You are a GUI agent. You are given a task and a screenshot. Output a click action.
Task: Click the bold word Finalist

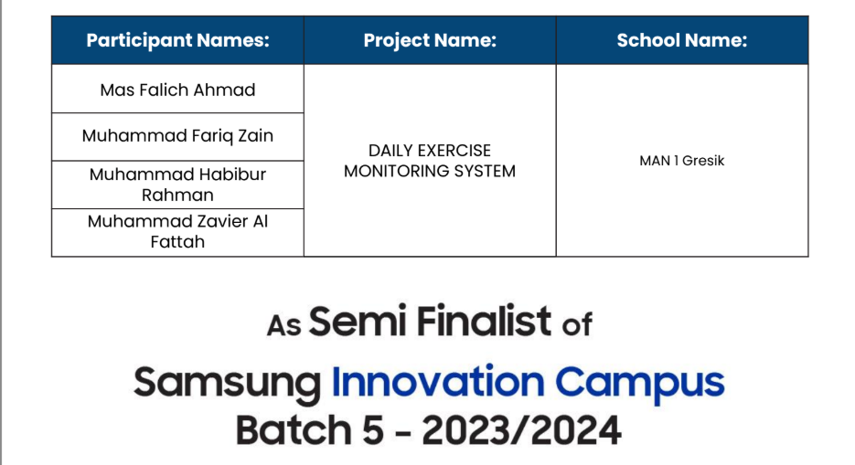tap(484, 322)
